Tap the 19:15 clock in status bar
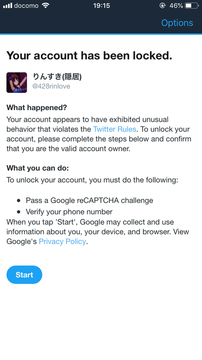Viewport: 202px width, 360px height. (101, 6)
